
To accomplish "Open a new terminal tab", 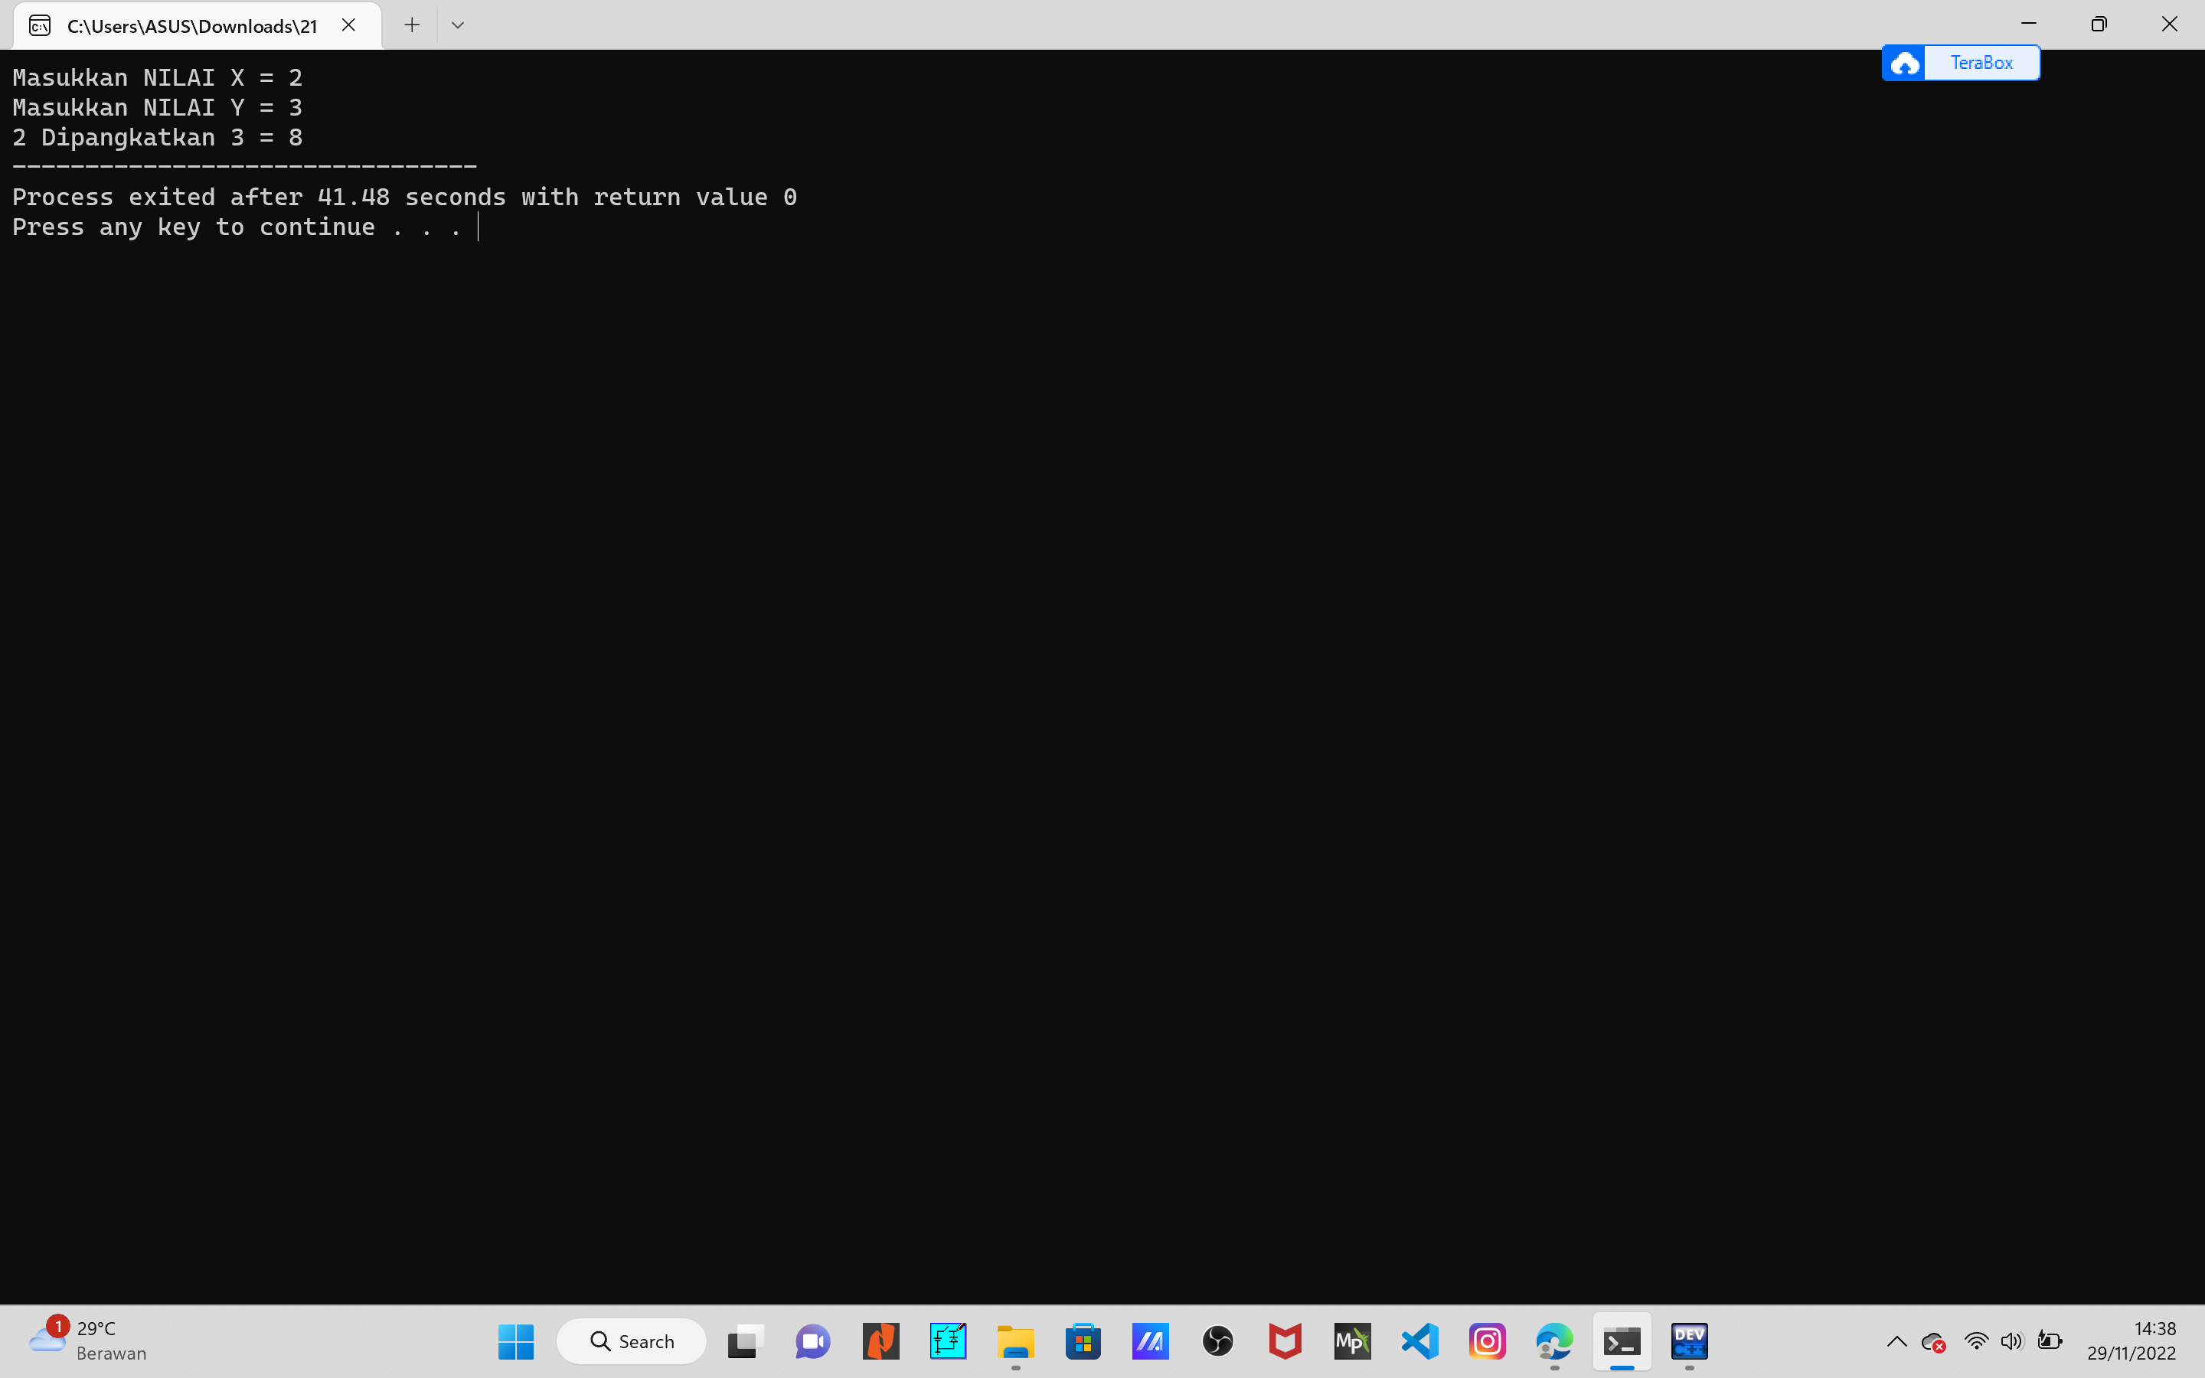I will coord(412,24).
